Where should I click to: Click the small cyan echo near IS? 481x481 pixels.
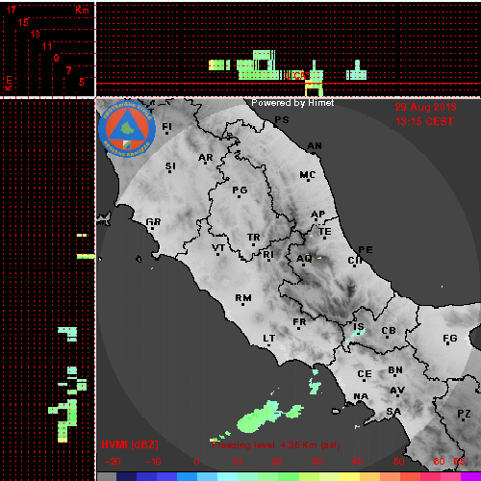pyautogui.click(x=357, y=333)
